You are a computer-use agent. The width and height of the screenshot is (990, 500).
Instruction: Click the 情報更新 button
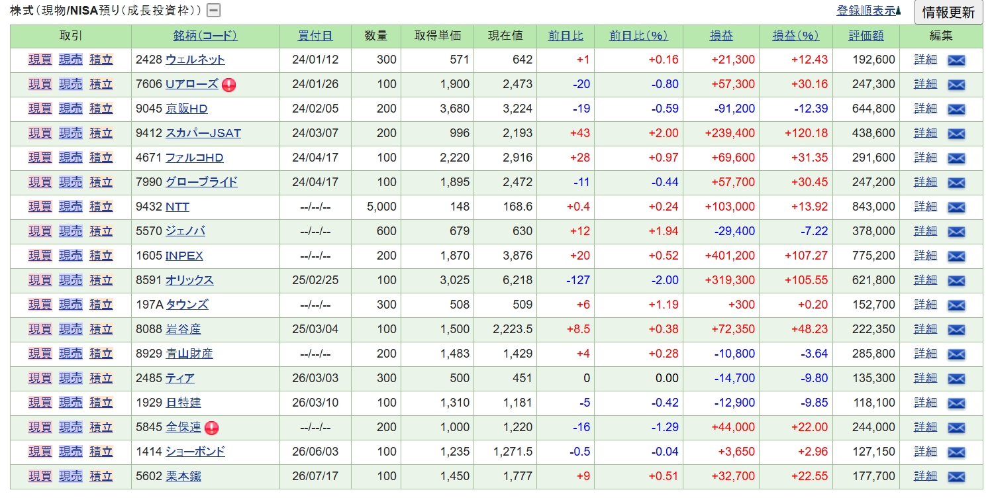[948, 13]
